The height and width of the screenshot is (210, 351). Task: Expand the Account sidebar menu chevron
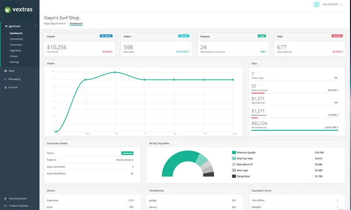click(36, 87)
